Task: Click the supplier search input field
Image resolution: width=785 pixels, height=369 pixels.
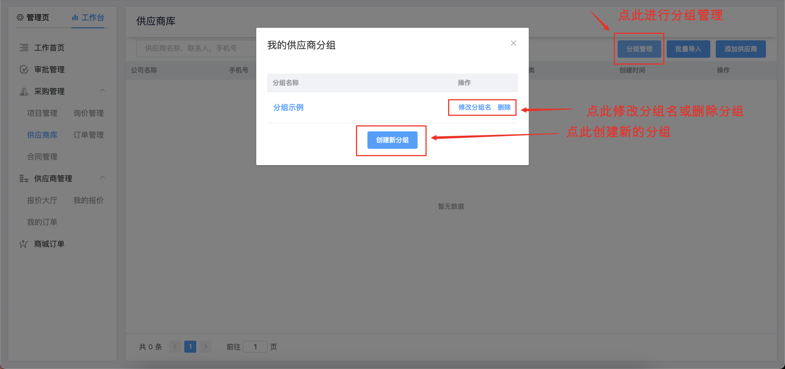Action: pyautogui.click(x=196, y=49)
